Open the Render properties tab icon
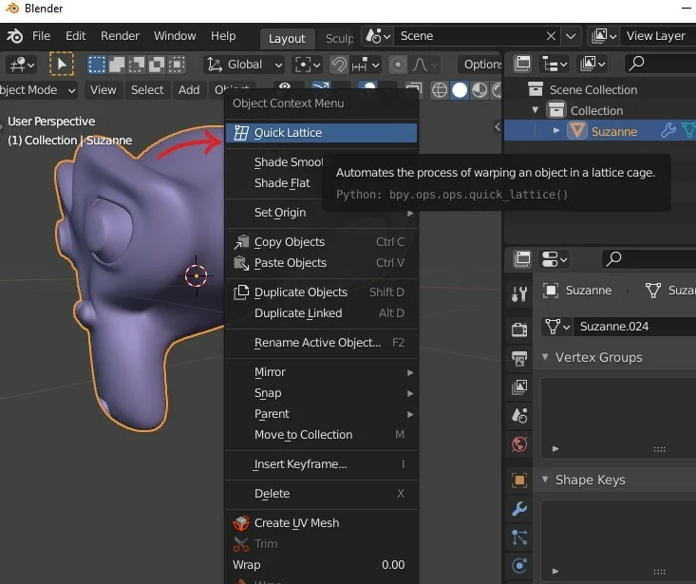This screenshot has width=696, height=584. (x=519, y=330)
